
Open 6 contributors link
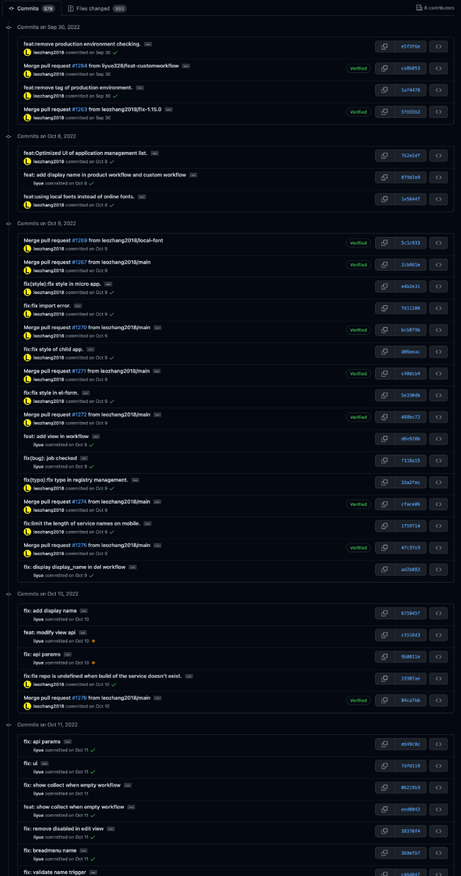click(436, 8)
